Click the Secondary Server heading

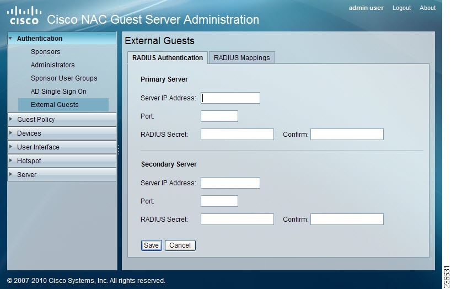click(x=169, y=164)
